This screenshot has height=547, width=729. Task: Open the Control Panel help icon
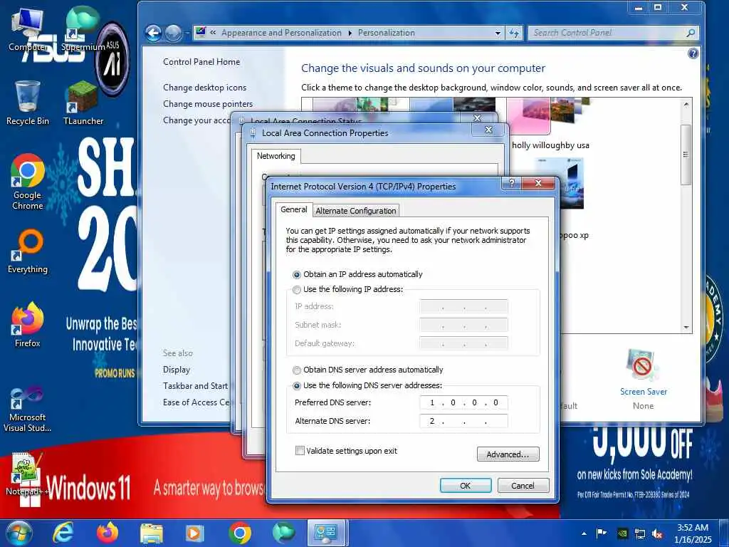coord(693,53)
